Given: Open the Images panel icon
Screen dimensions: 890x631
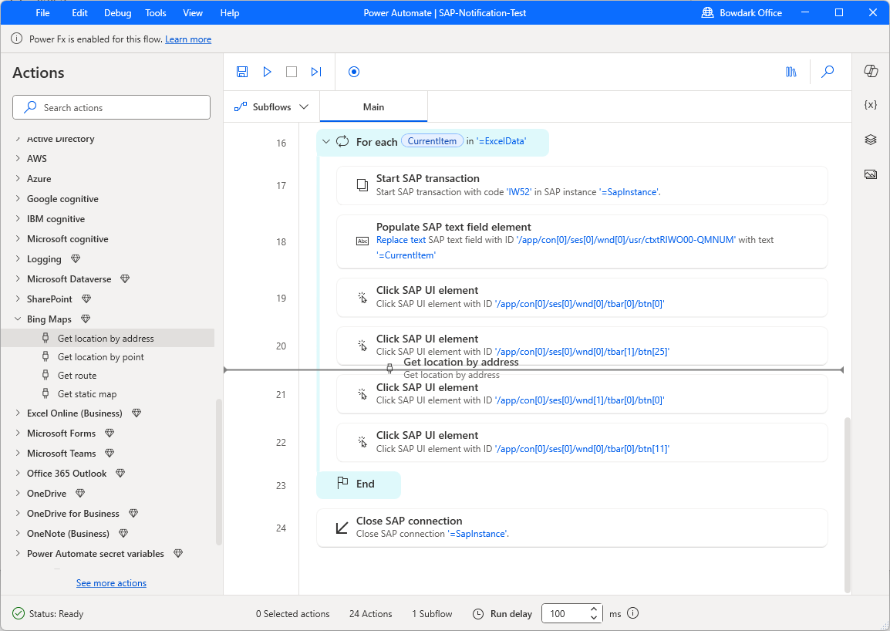Looking at the screenshot, I should click(871, 174).
